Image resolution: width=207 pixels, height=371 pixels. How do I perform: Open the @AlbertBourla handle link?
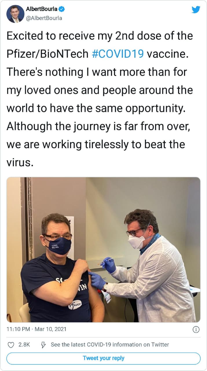[44, 18]
